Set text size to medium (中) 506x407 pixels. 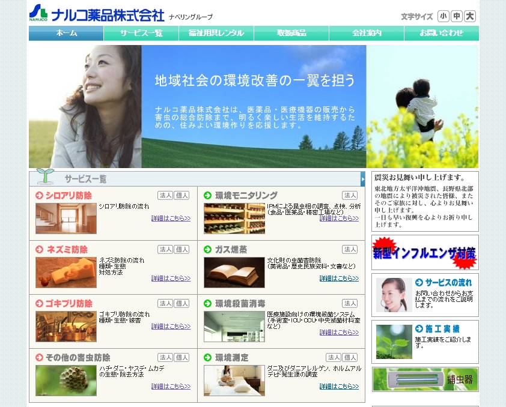coord(457,16)
